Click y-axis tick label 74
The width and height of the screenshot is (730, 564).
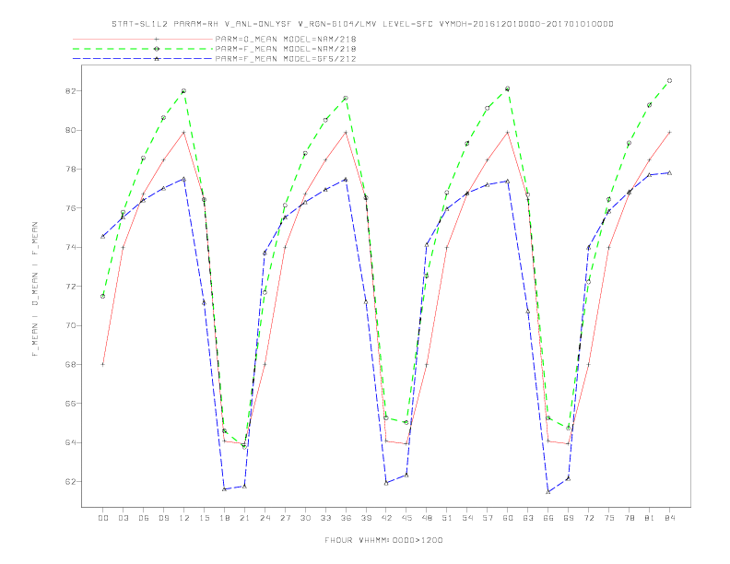[x=71, y=248]
